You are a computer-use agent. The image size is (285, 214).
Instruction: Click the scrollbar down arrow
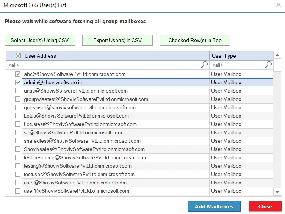[277, 192]
